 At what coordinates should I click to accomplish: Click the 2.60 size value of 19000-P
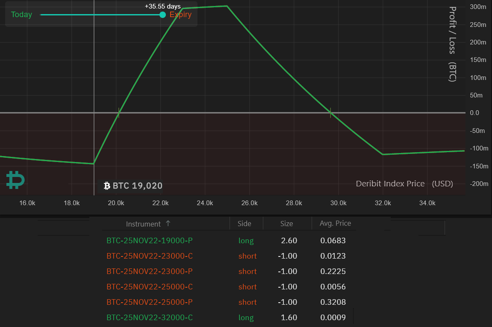coord(289,241)
